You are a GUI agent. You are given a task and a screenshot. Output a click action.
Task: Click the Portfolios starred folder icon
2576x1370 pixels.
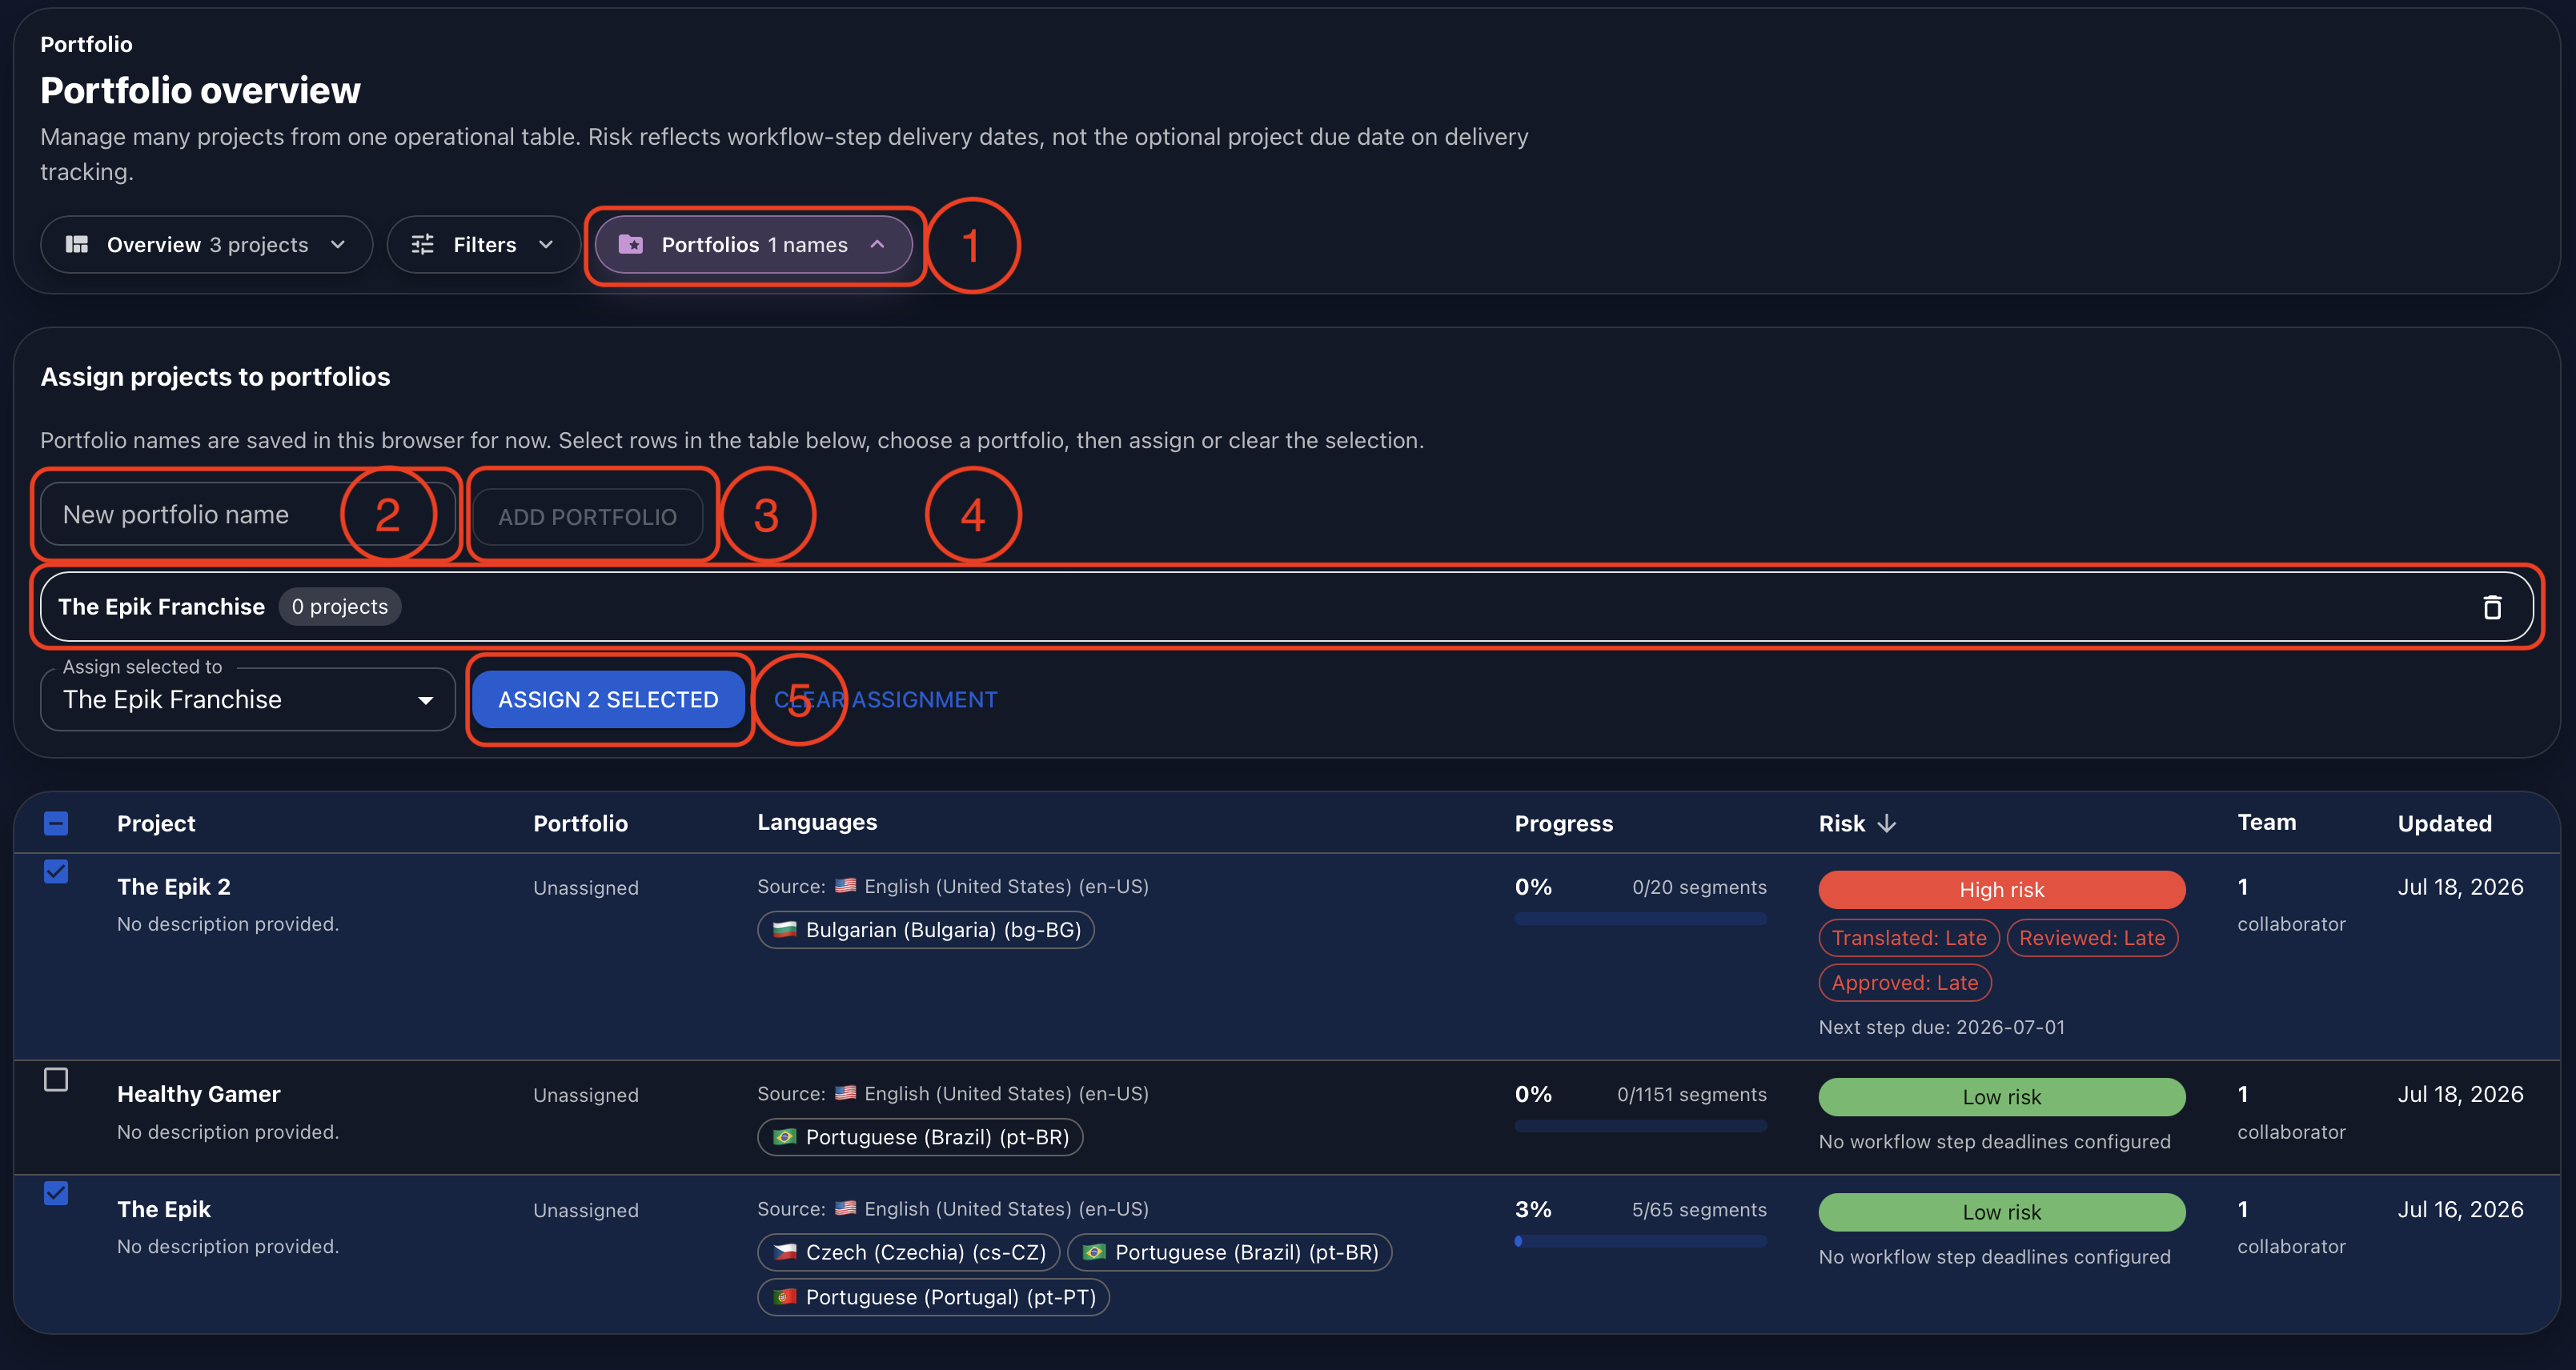[631, 245]
